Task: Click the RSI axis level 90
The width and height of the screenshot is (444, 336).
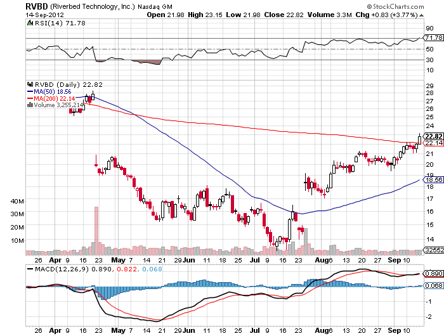Action: [429, 28]
